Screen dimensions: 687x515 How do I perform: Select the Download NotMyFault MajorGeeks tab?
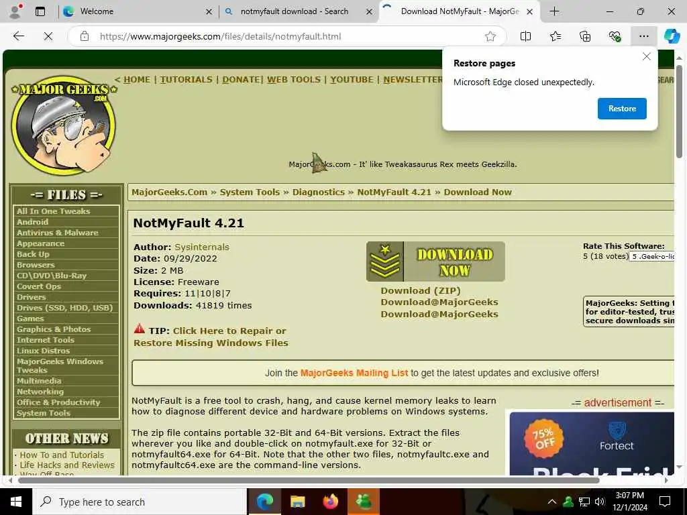[x=459, y=11]
